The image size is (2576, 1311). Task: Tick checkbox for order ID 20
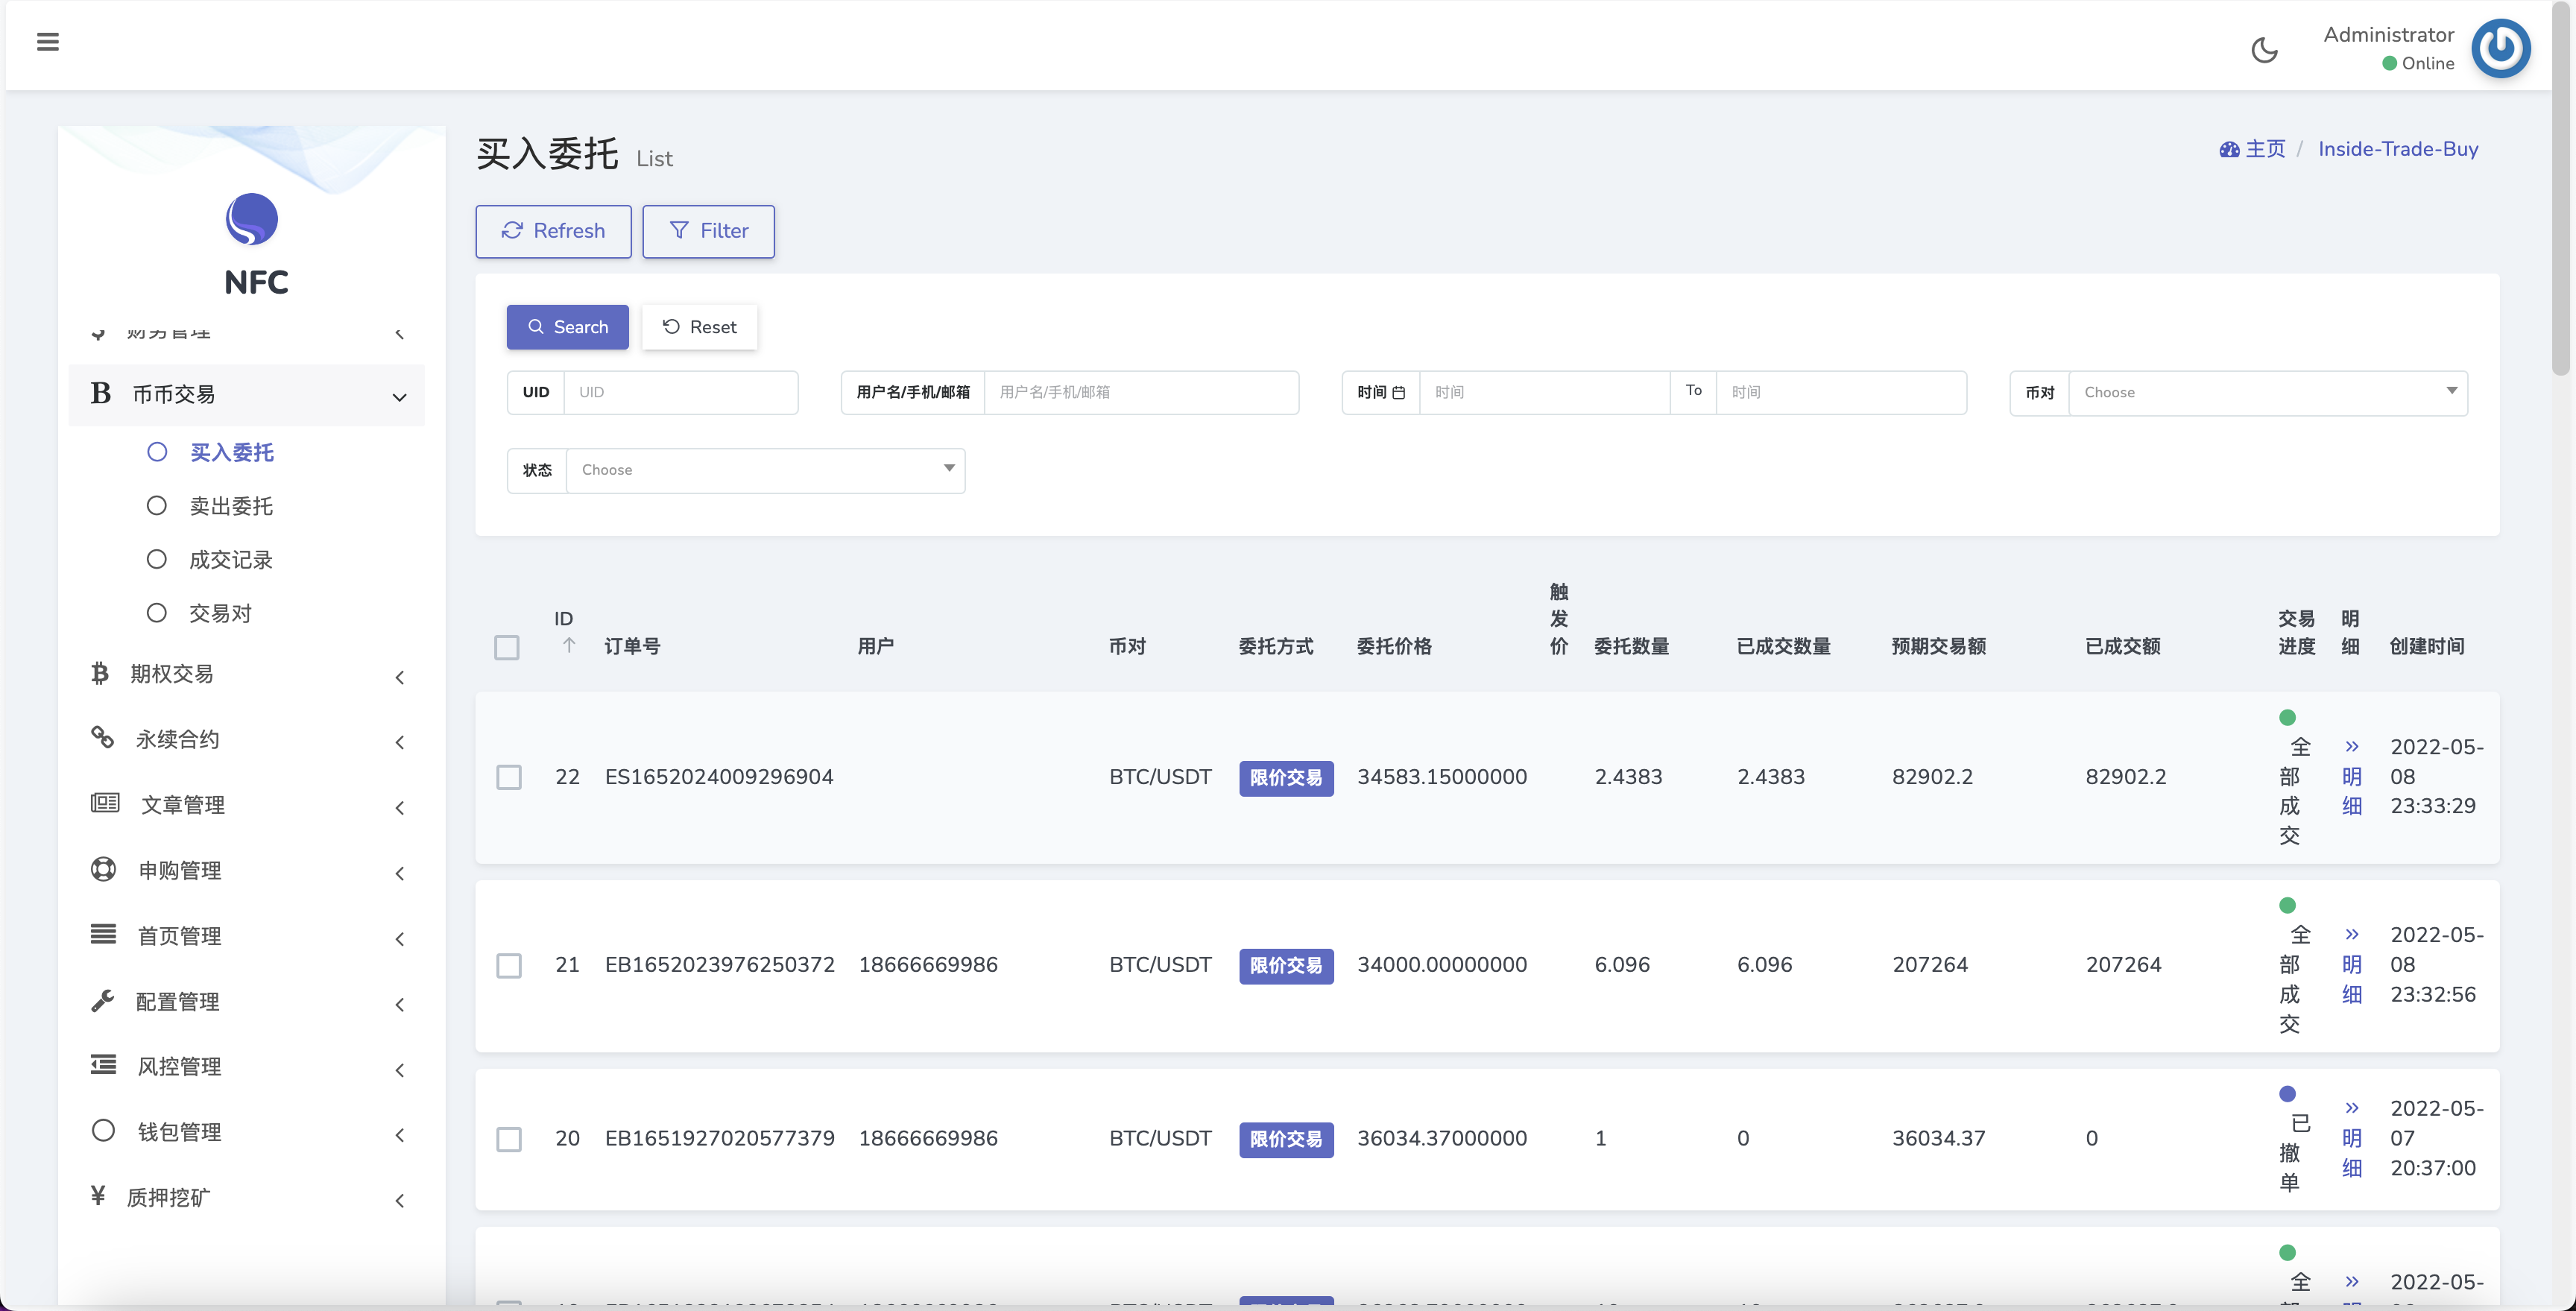coord(509,1139)
